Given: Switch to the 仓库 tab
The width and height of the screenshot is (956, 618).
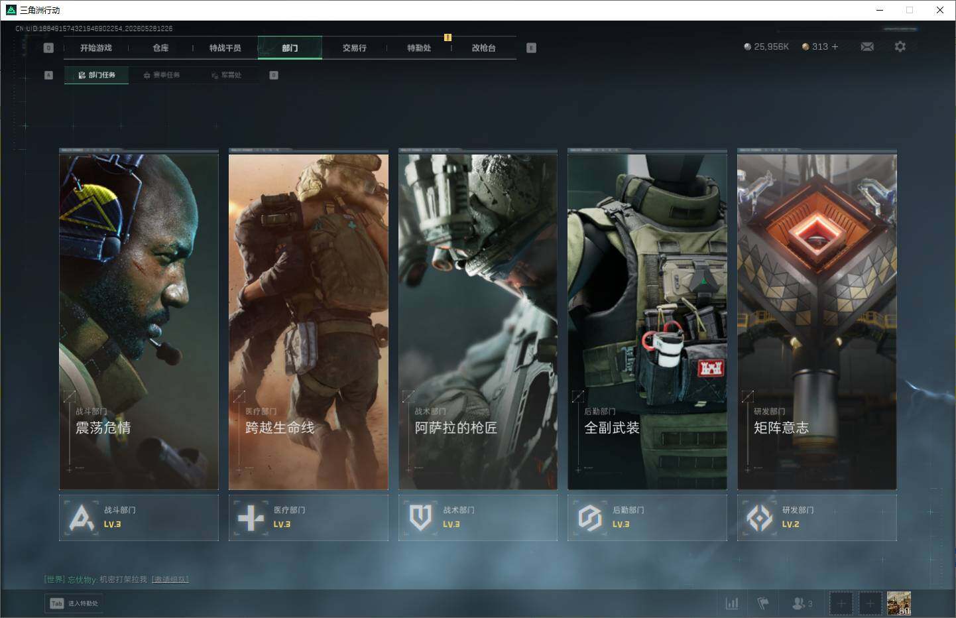Looking at the screenshot, I should tap(160, 48).
